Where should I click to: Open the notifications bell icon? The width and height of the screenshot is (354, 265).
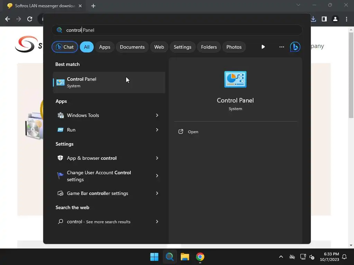coord(344,257)
